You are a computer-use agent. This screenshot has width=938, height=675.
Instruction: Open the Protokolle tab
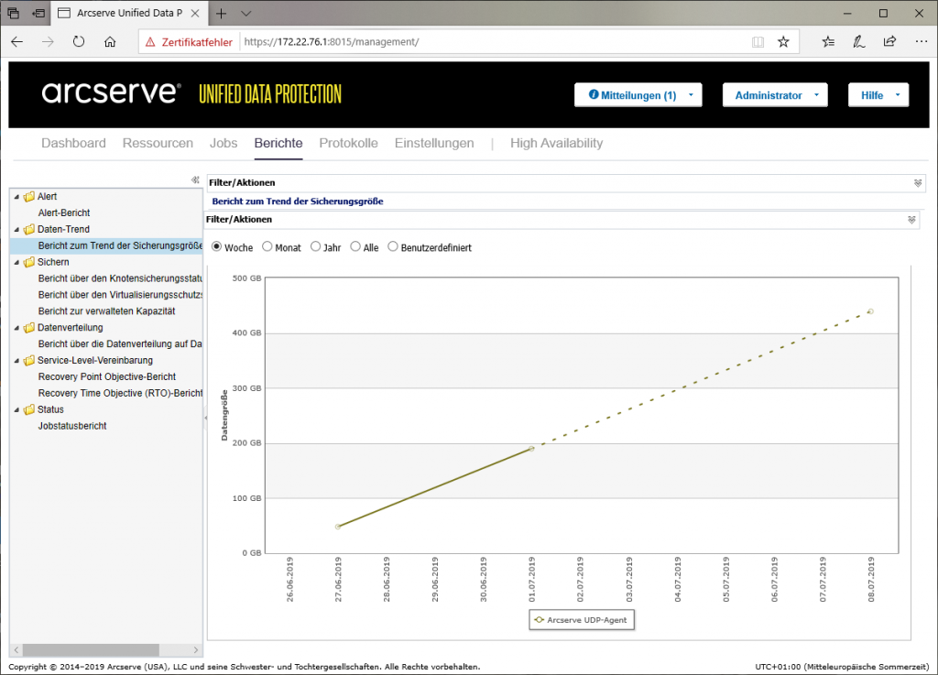point(348,143)
